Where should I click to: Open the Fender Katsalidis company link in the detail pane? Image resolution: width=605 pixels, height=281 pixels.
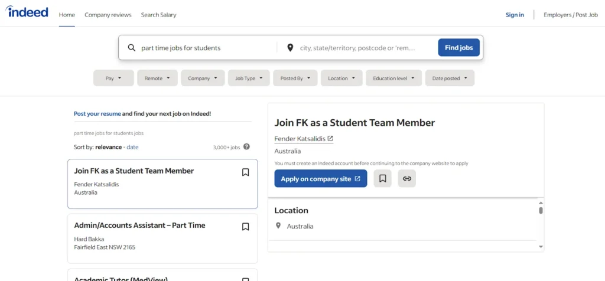(304, 139)
